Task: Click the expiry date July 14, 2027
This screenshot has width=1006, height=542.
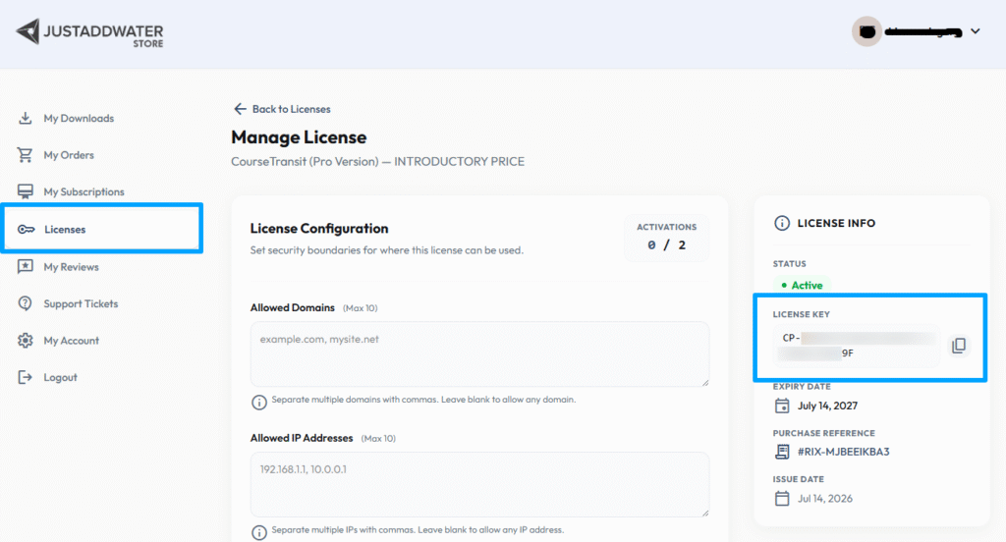Action: pyautogui.click(x=827, y=406)
